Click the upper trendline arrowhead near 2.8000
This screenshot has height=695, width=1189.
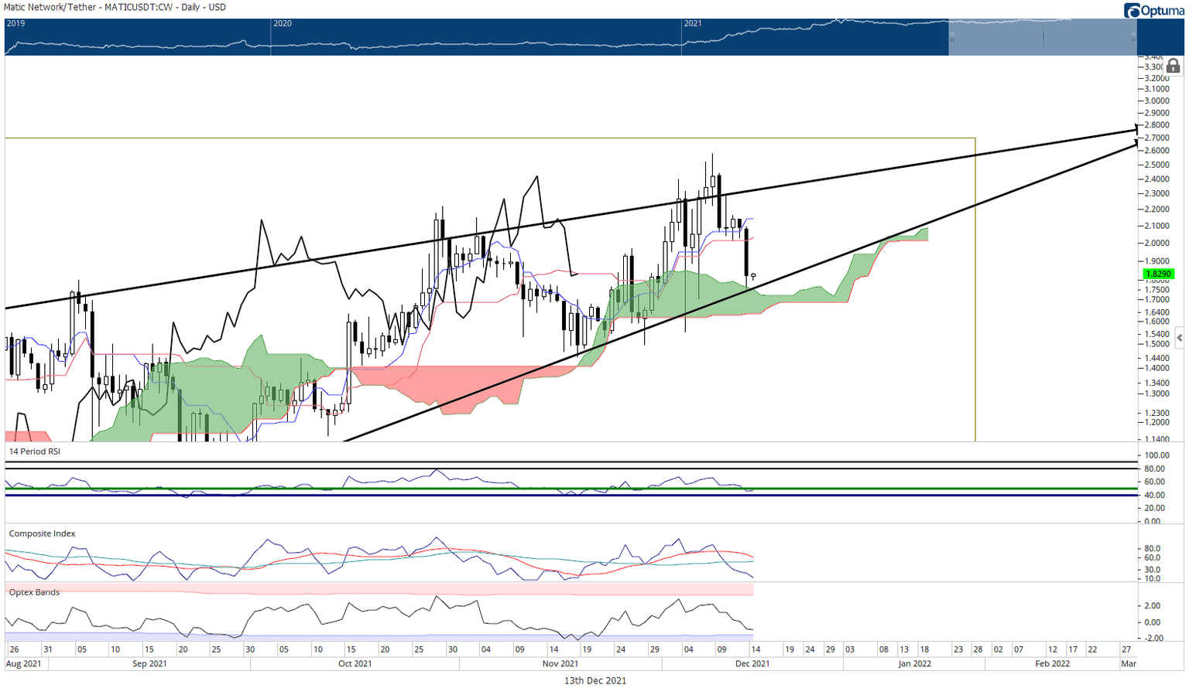tap(1136, 128)
